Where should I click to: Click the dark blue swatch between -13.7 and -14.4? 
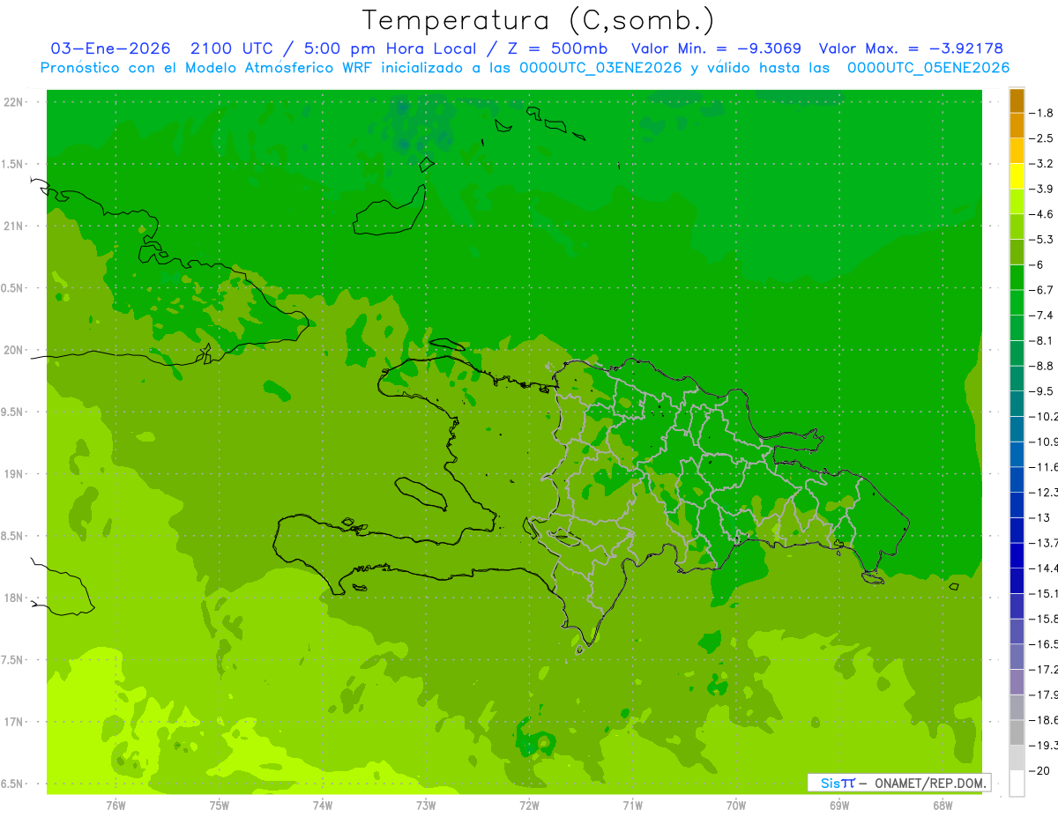[1017, 555]
